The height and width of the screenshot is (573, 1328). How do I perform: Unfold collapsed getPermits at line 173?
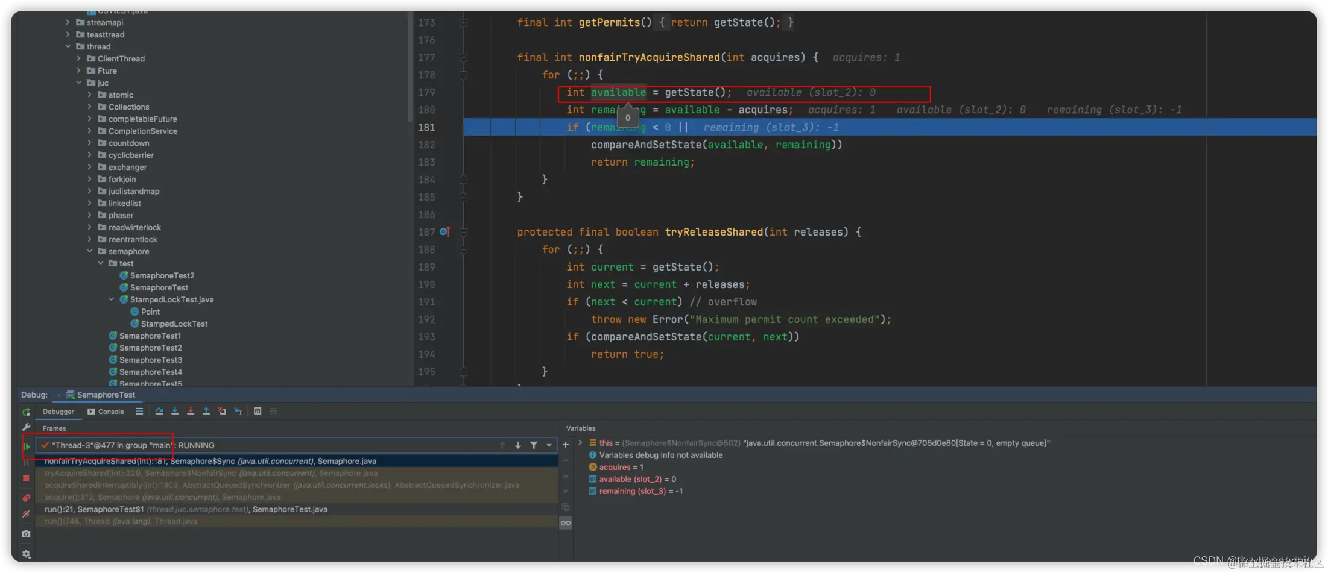[x=463, y=23]
